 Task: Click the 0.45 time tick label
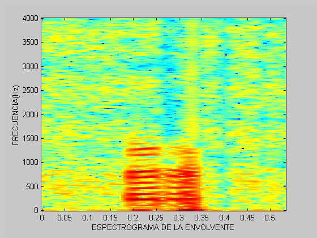[247, 218]
